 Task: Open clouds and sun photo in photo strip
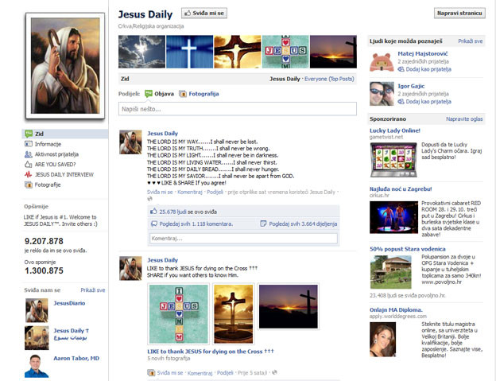pyautogui.click(x=141, y=52)
